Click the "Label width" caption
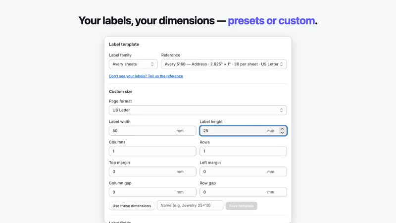The height and width of the screenshot is (223, 396). 120,121
